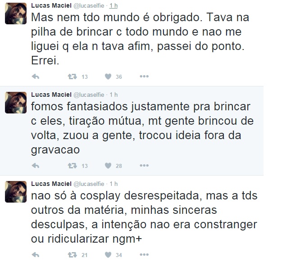The image size is (282, 262).
Task: Retweet the 'fomos fantasiados' tweet
Action: [72, 166]
